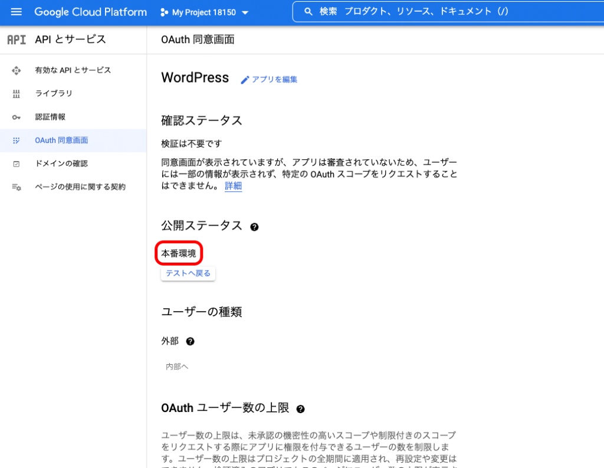Open the My Project 18150 project selector
604x468 pixels.
[x=205, y=12]
